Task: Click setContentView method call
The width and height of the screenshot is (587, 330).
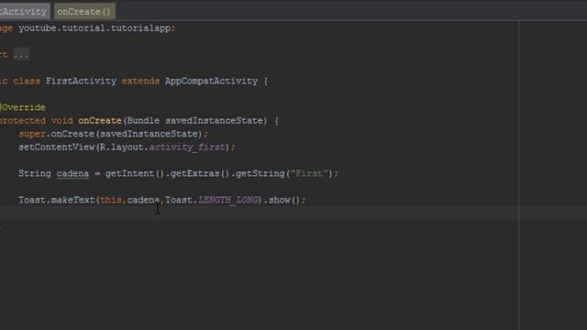Action: click(x=57, y=147)
